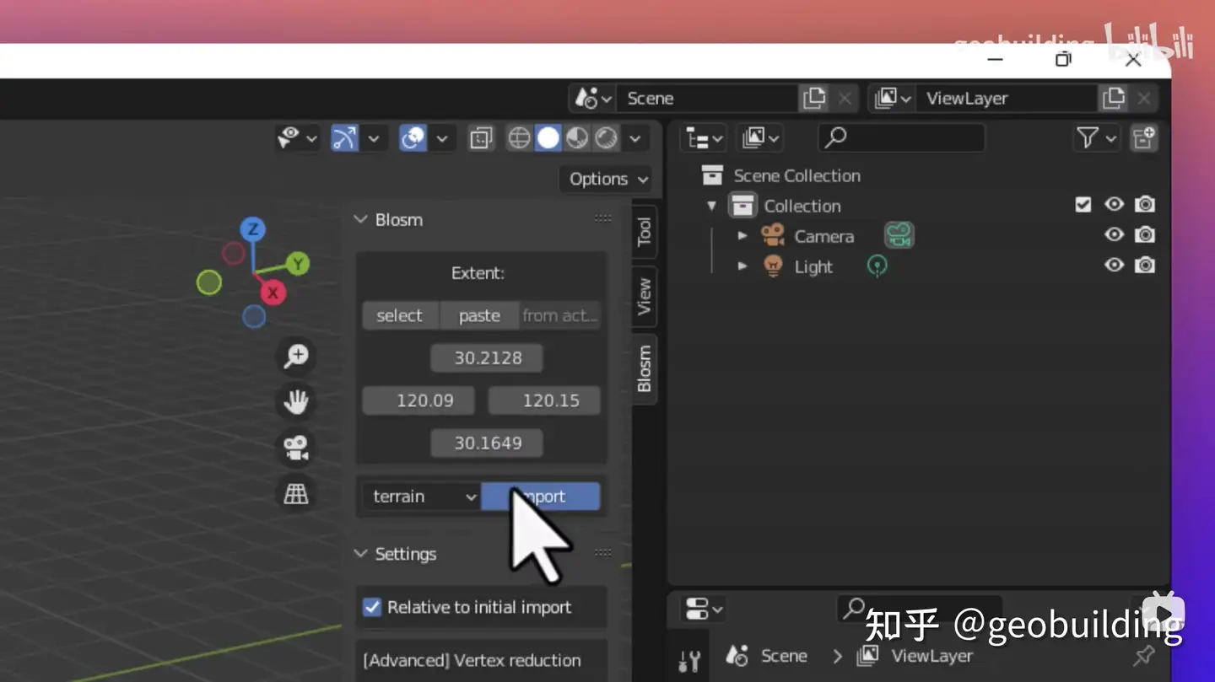Switch to wireframe shading
Screen dimensions: 1215x682
(519, 137)
